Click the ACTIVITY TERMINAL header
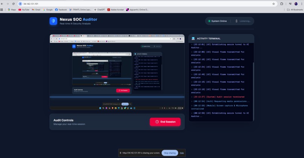 click(x=209, y=38)
